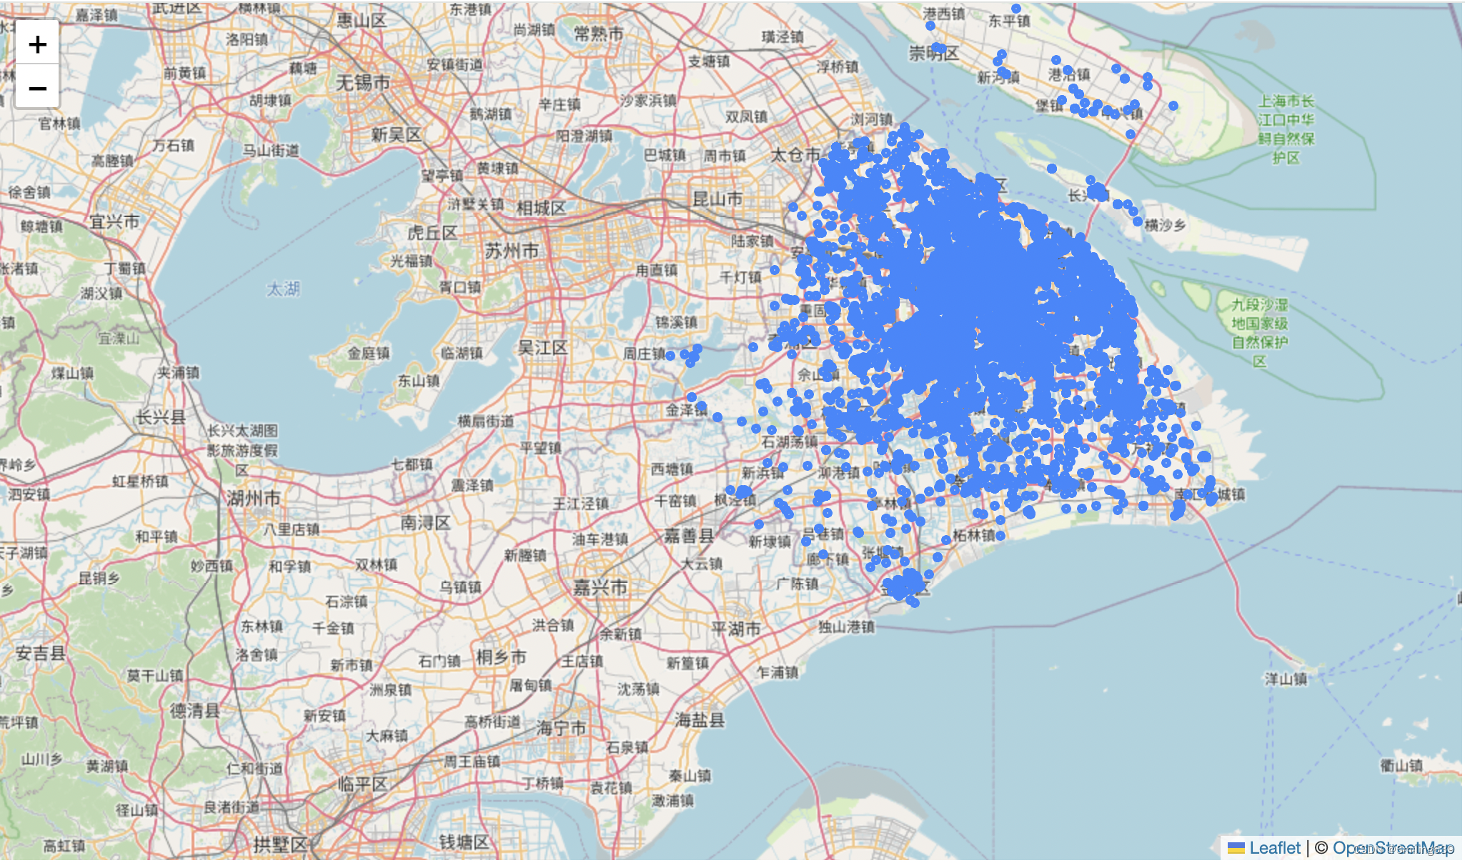Zoom out with the minus button
Image resolution: width=1465 pixels, height=863 pixels.
(x=37, y=88)
